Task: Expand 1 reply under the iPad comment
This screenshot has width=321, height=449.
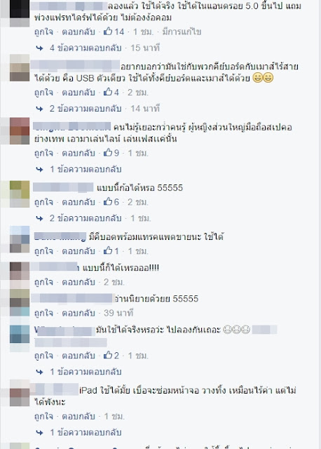Action: click(86, 432)
